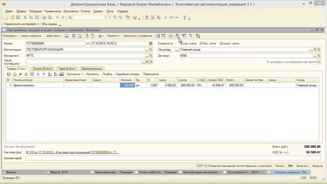This screenshot has width=327, height=184.
Task: Click the Номер field ТСТ00000004
Action: coord(56,43)
